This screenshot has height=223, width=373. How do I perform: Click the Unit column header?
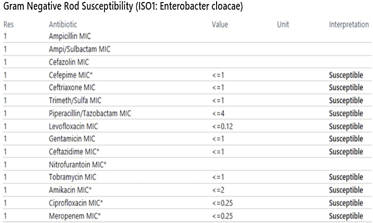(283, 24)
